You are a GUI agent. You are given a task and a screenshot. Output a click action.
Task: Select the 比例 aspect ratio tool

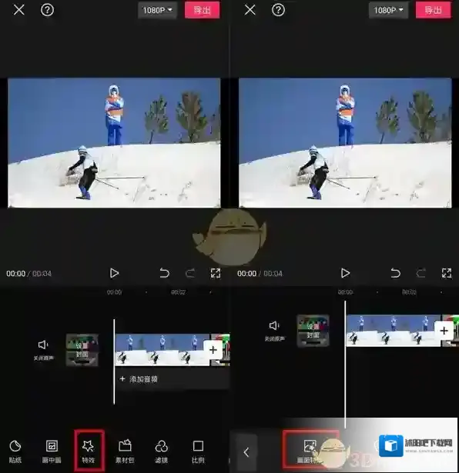pos(198,451)
